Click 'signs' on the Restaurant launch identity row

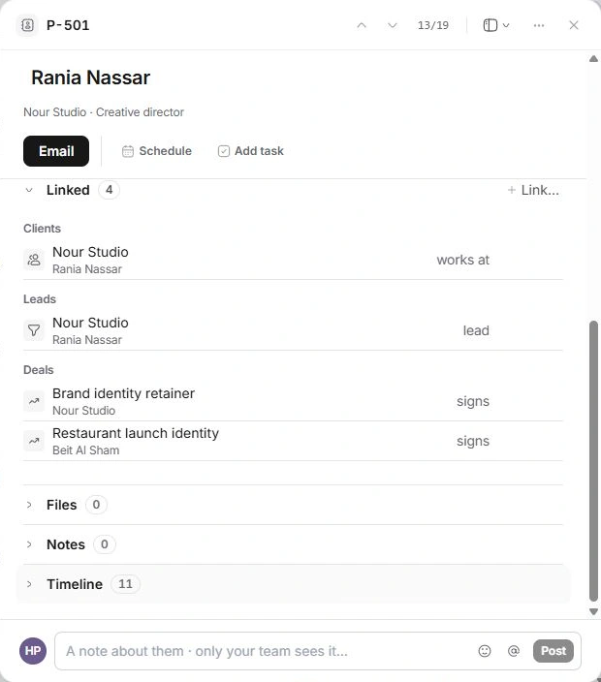[x=473, y=441]
